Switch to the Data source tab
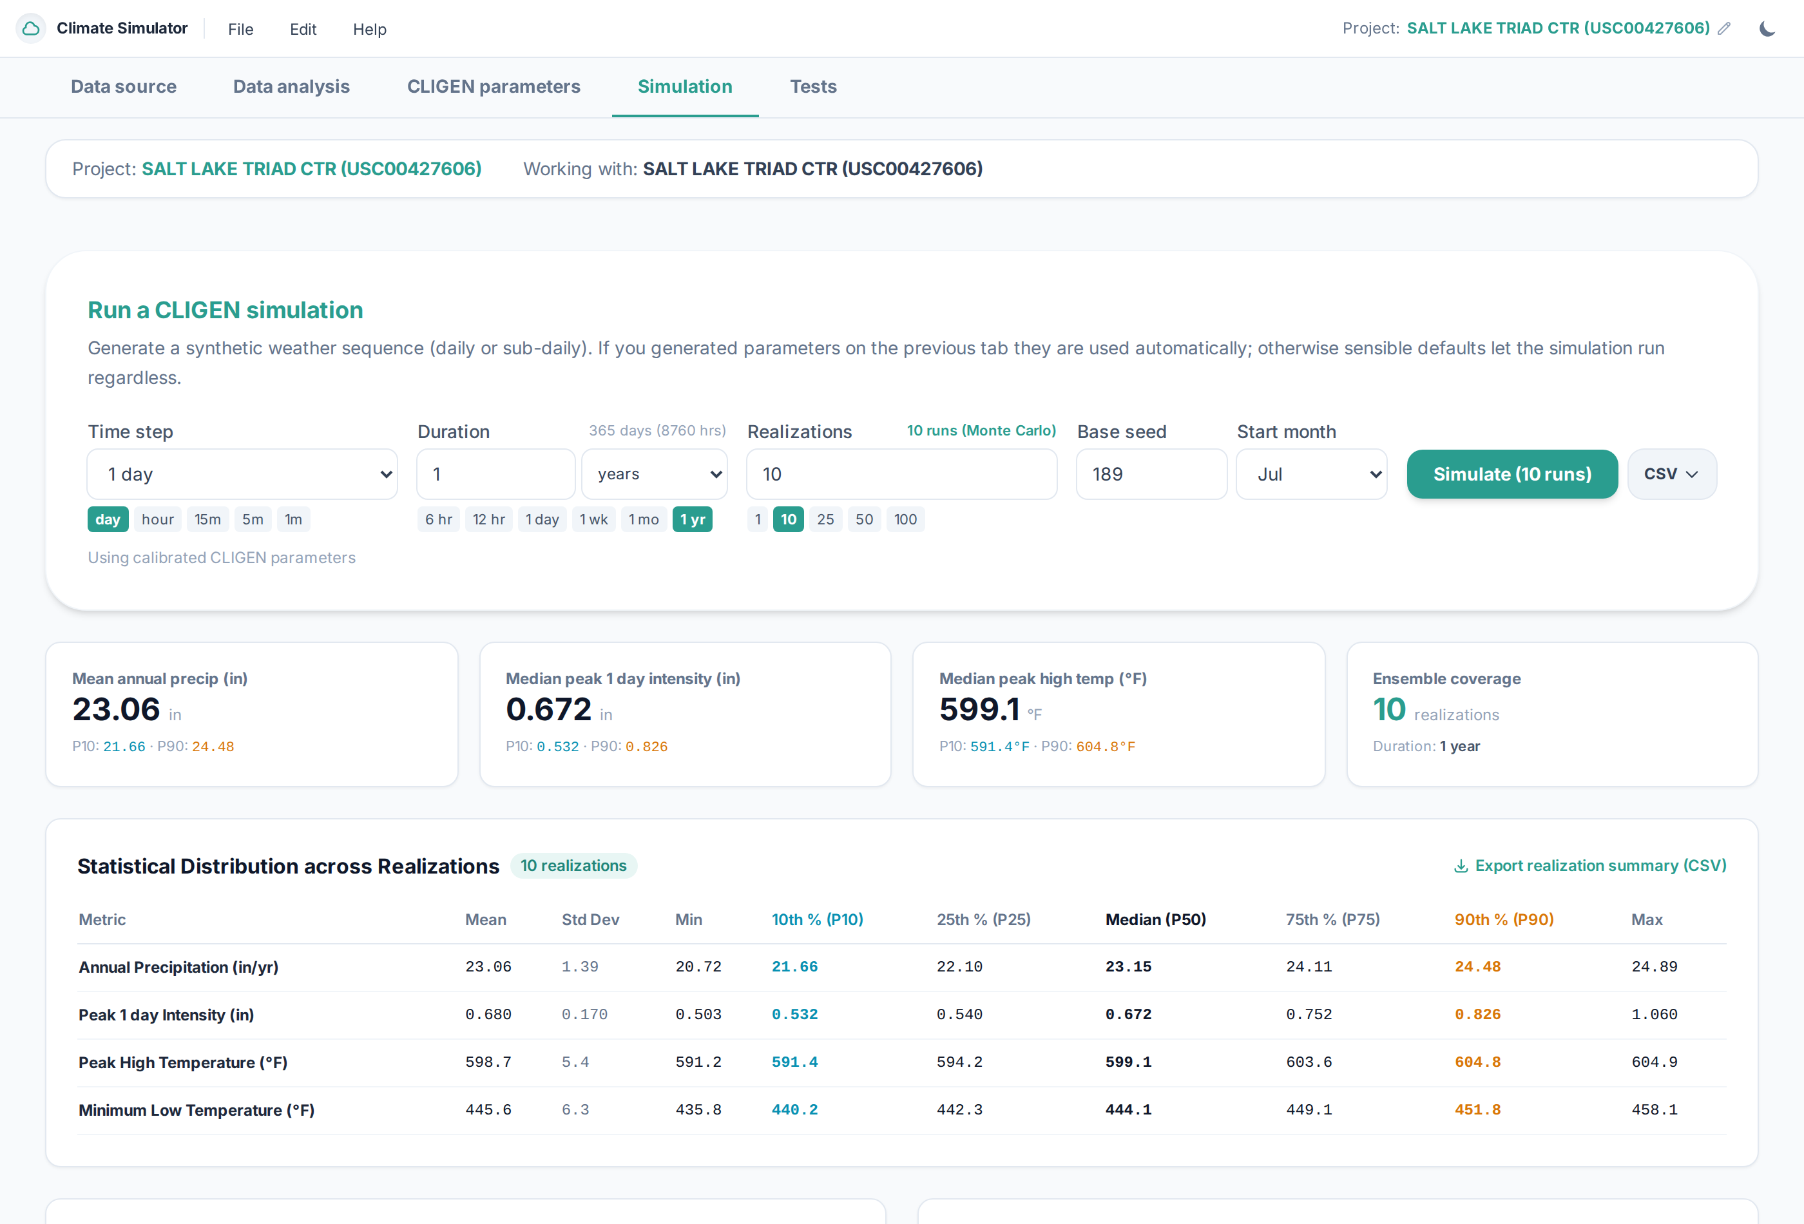 pos(124,87)
